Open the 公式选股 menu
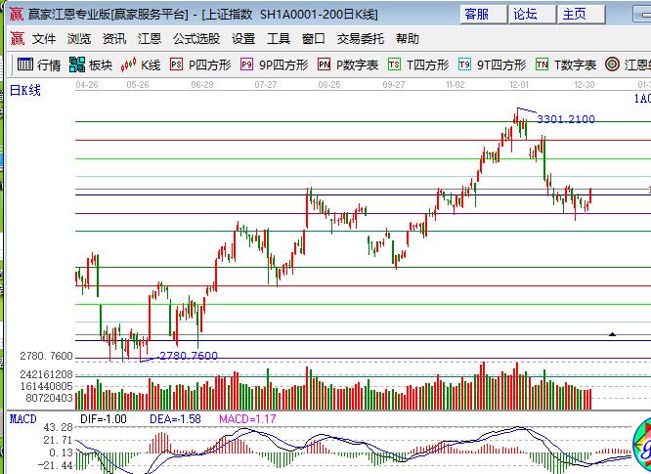Image resolution: width=651 pixels, height=474 pixels. click(196, 39)
